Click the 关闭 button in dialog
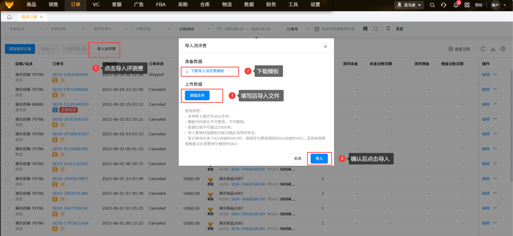513x236 pixels. (298, 159)
